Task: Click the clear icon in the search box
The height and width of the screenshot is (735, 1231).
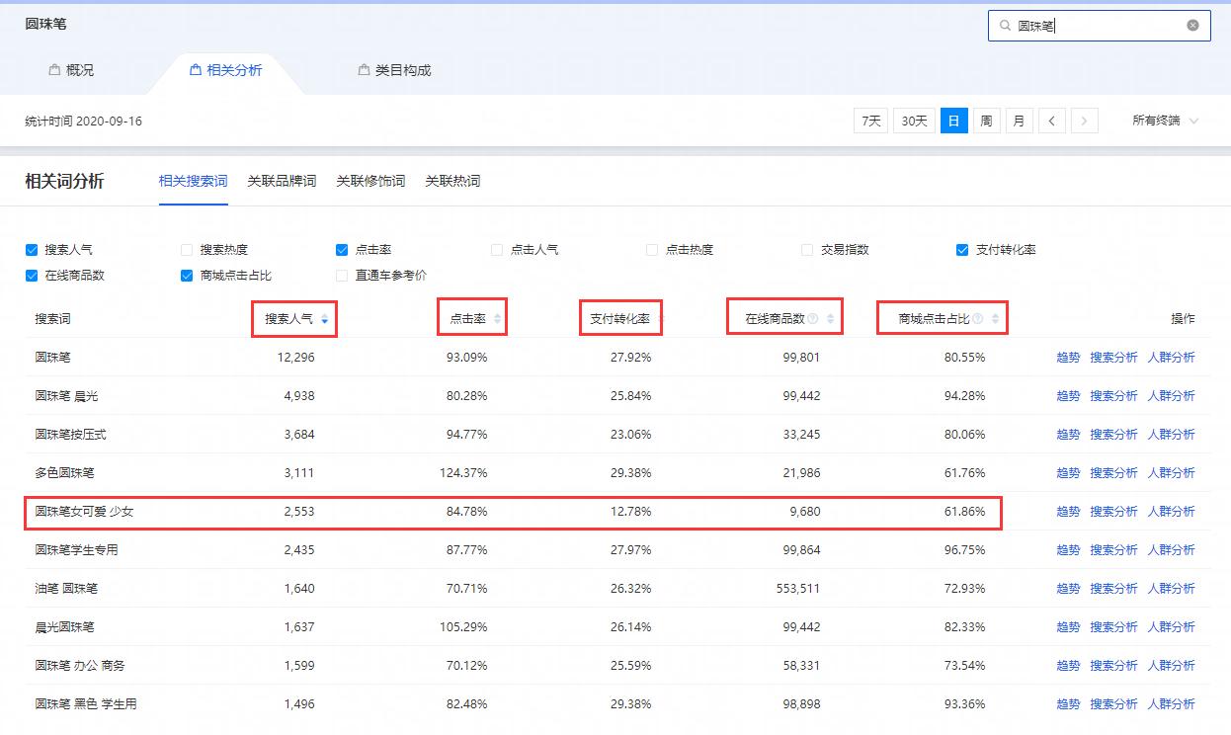Action: (x=1194, y=26)
